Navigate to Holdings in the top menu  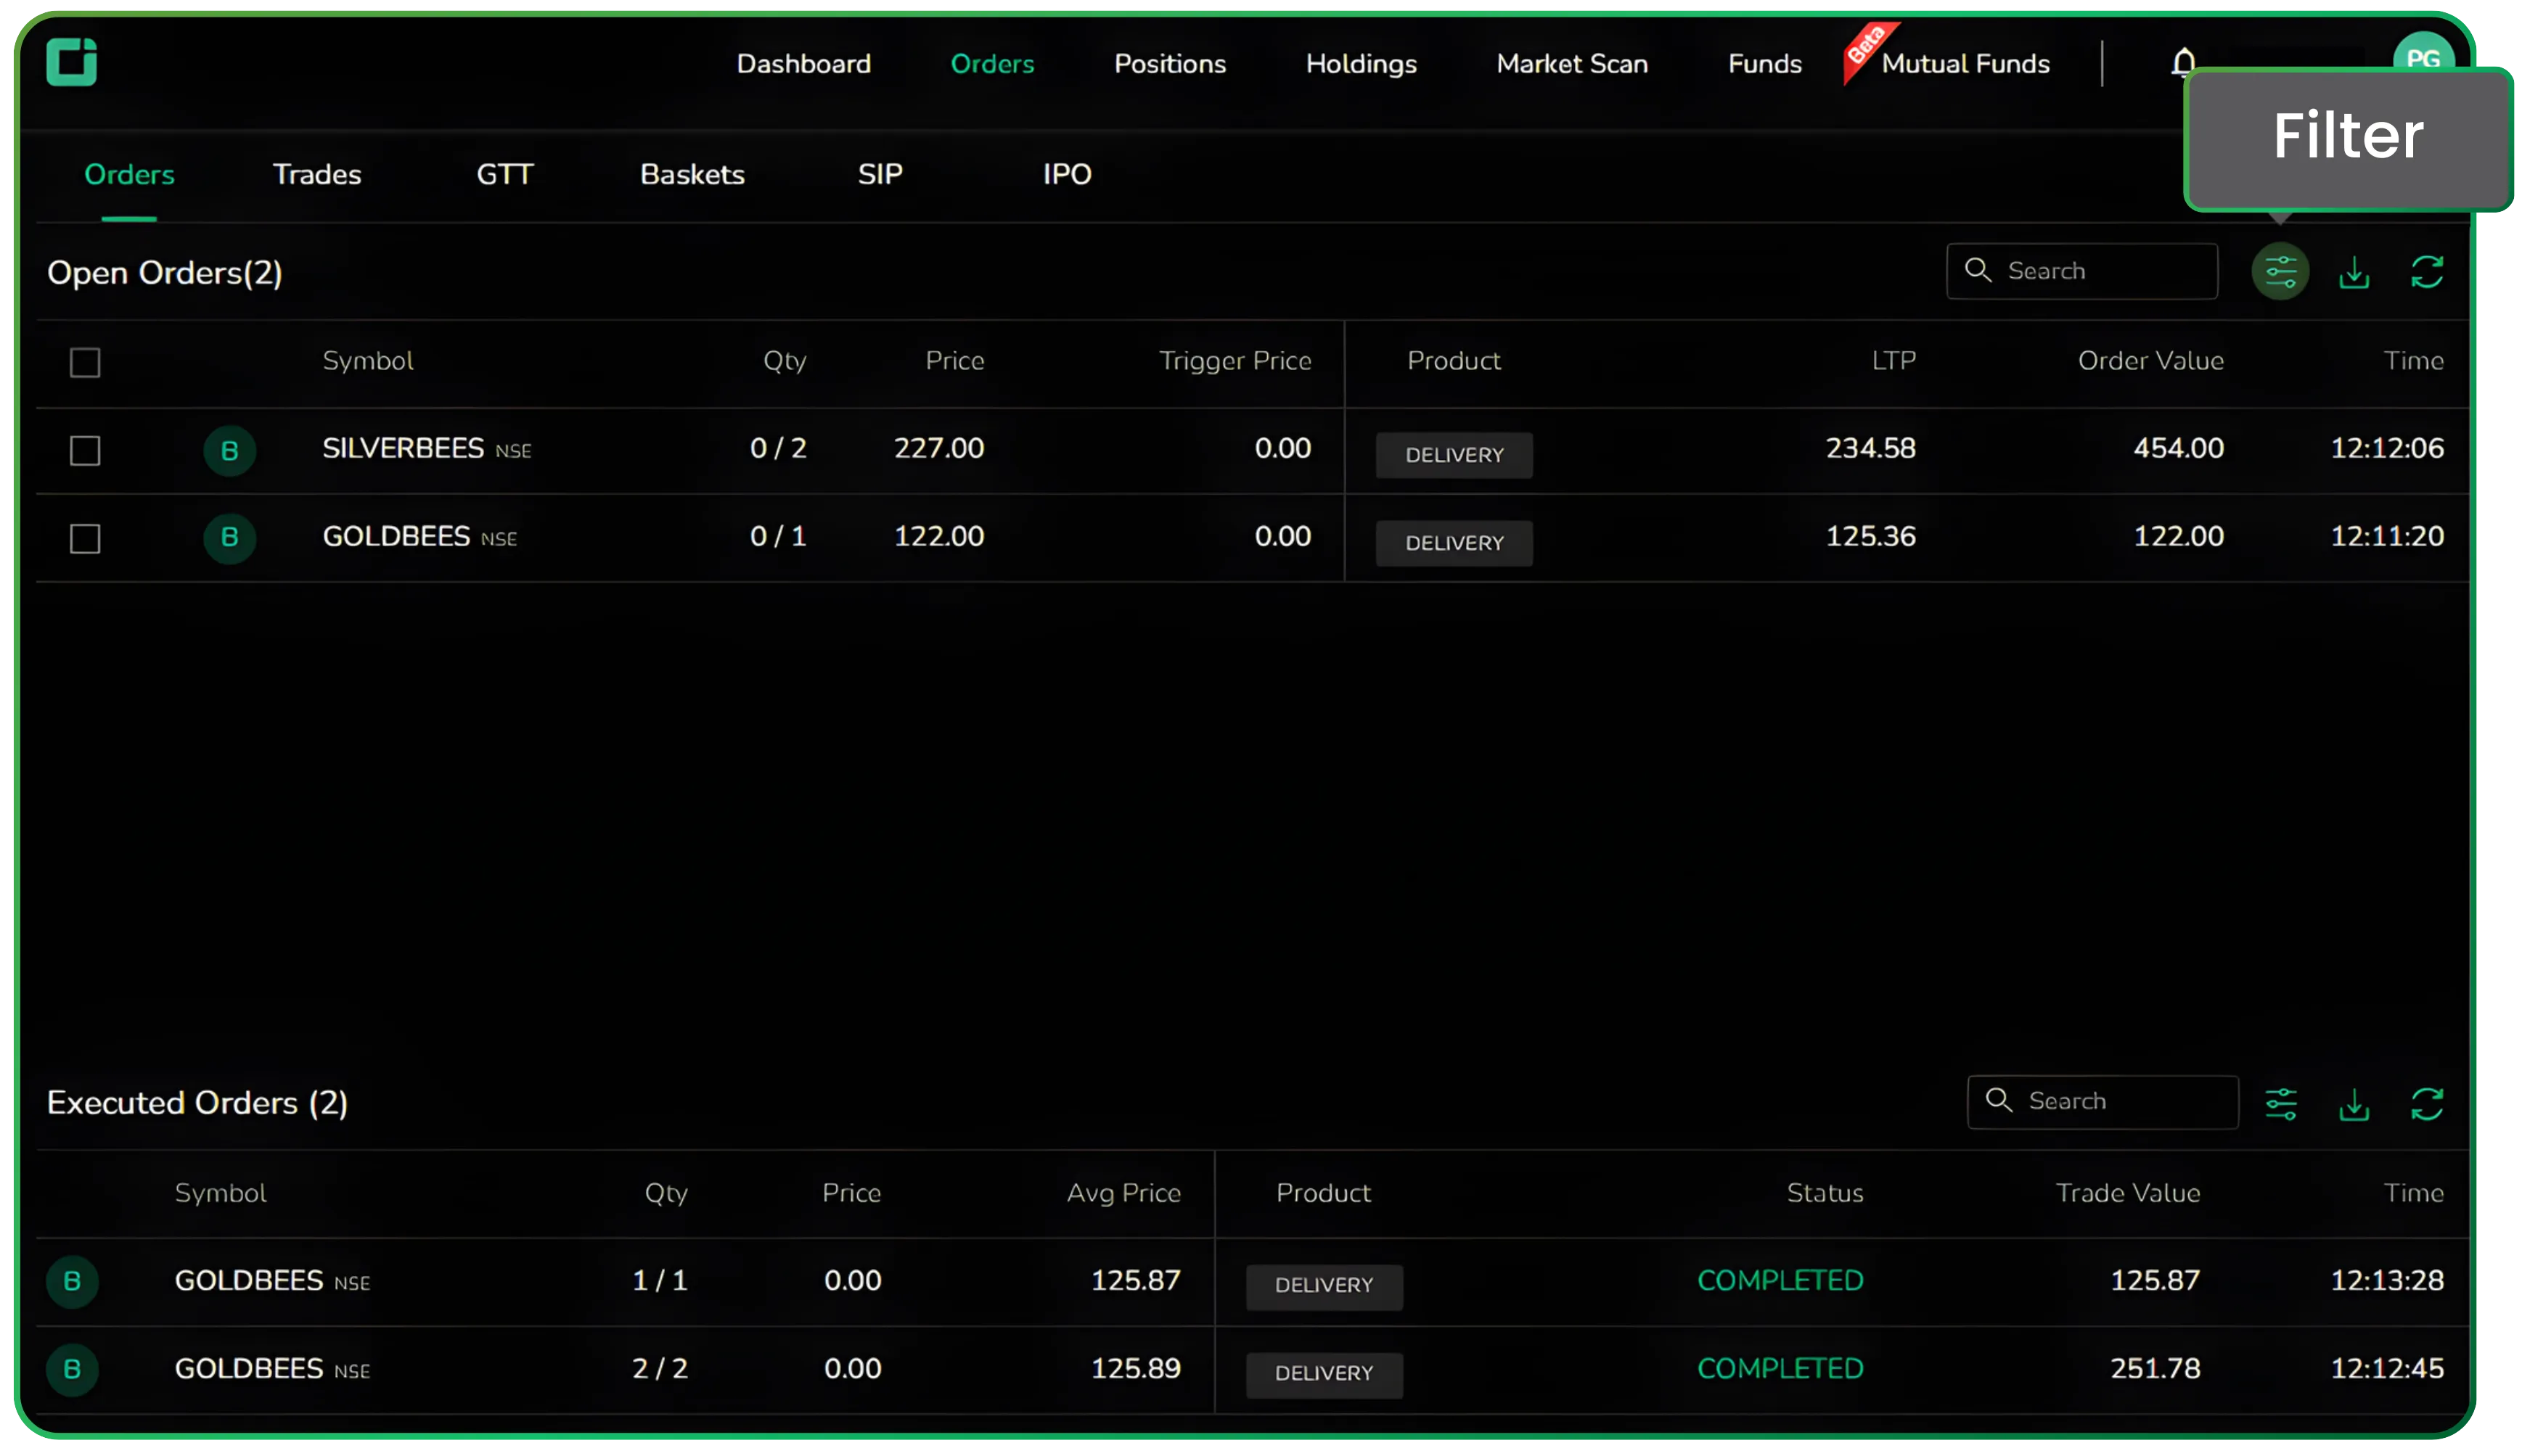1361,63
